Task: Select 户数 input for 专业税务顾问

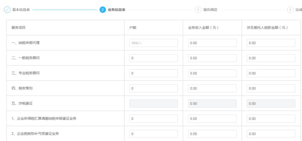Action: click(154, 73)
